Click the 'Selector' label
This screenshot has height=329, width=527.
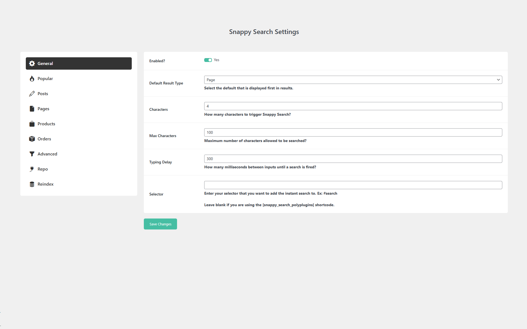(x=156, y=194)
